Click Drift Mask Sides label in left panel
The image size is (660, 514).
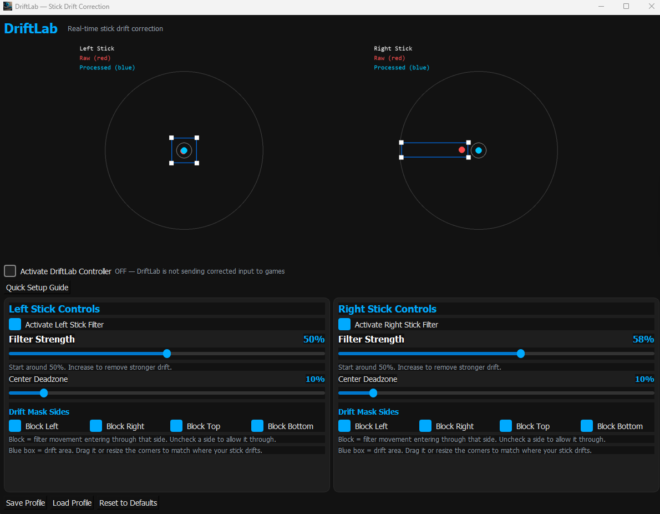[x=39, y=412]
